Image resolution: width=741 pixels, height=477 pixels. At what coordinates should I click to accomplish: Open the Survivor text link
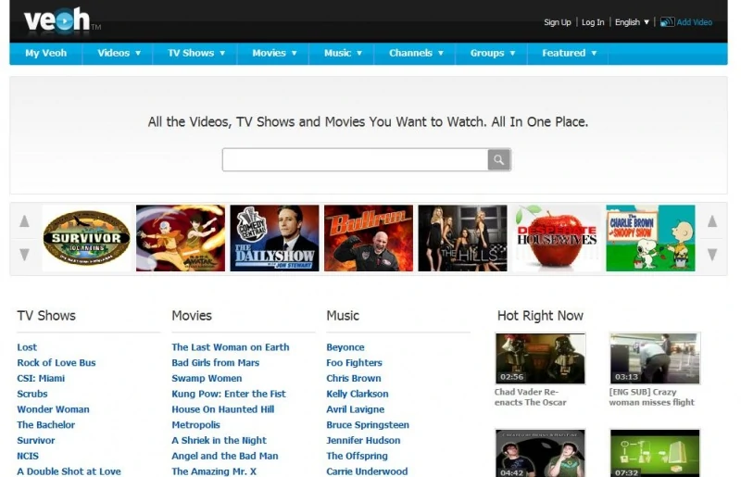[x=36, y=441]
